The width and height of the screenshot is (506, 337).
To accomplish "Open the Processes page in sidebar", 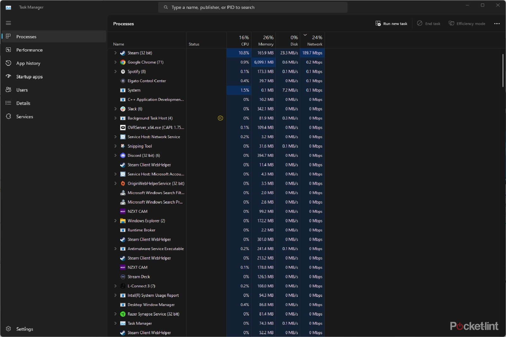I will (x=54, y=37).
